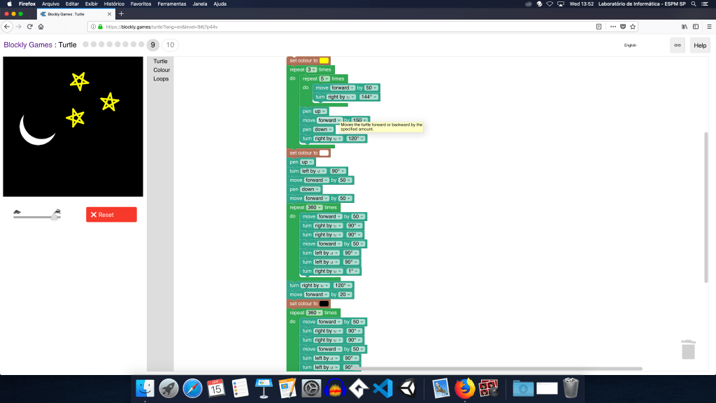
Task: Select the Loops category in toolbox
Action: 161,79
